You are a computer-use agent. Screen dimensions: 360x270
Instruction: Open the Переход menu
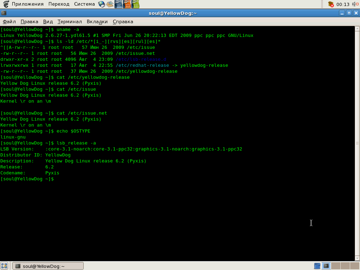tap(59, 4)
